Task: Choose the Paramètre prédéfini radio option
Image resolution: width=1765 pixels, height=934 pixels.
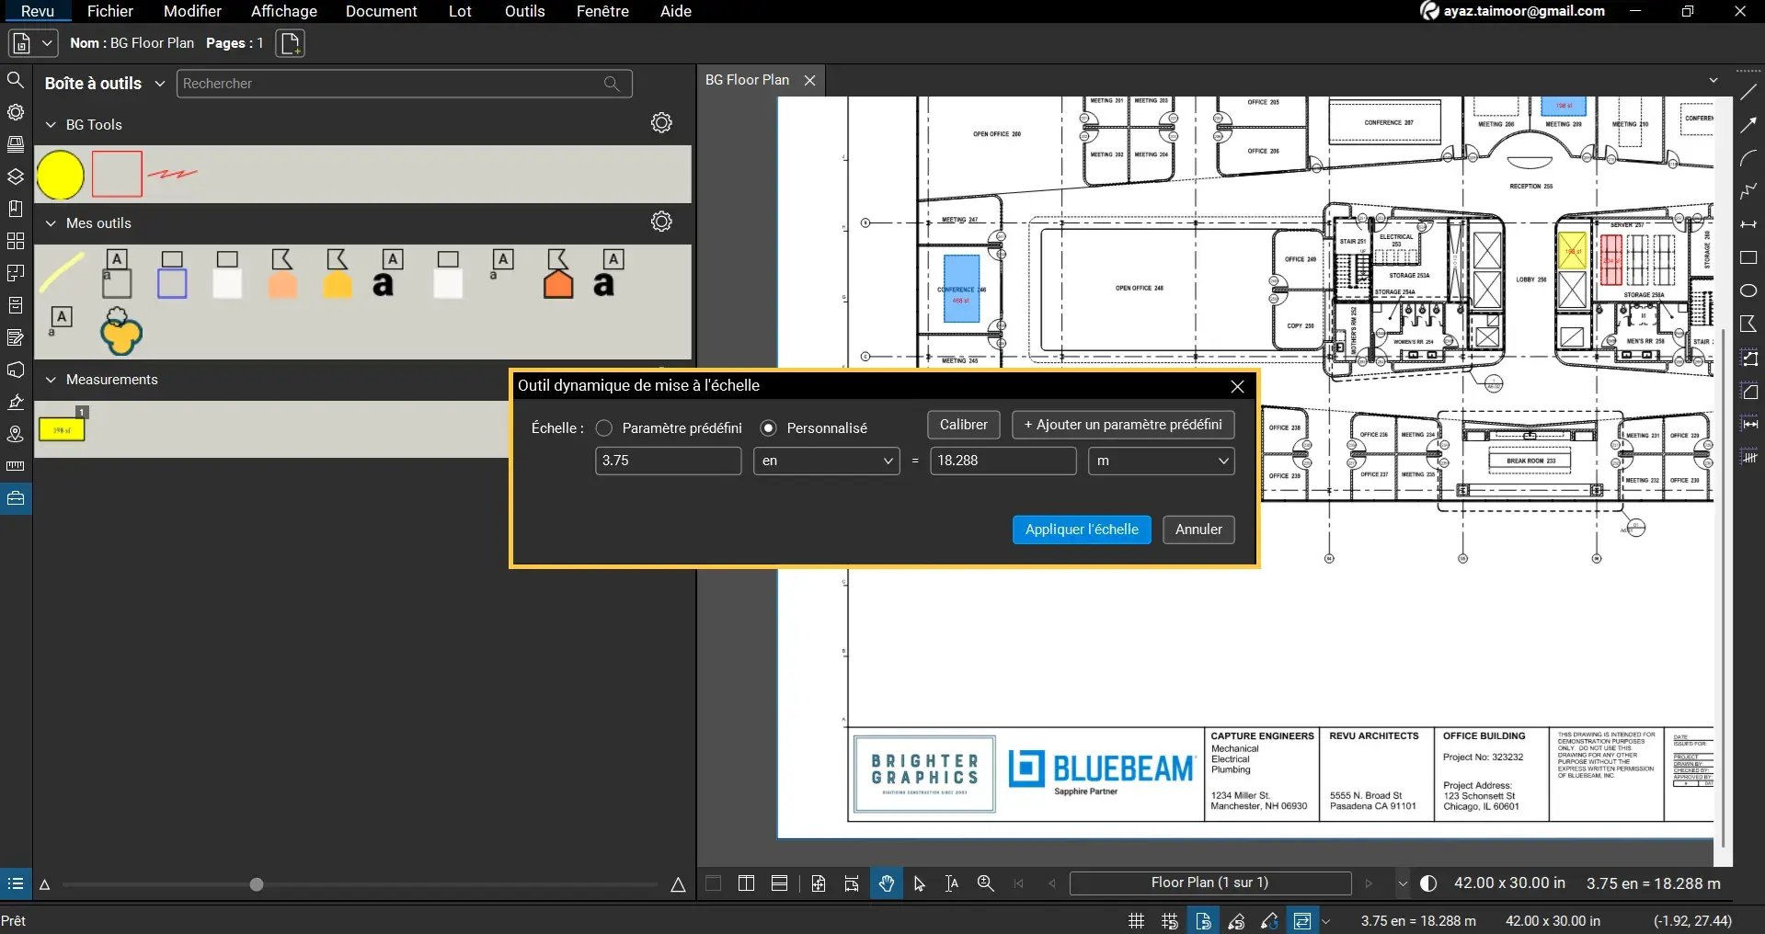Action: [603, 427]
